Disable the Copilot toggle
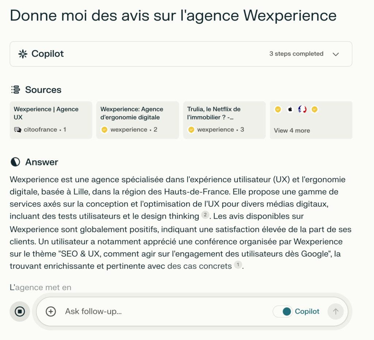 click(x=283, y=311)
